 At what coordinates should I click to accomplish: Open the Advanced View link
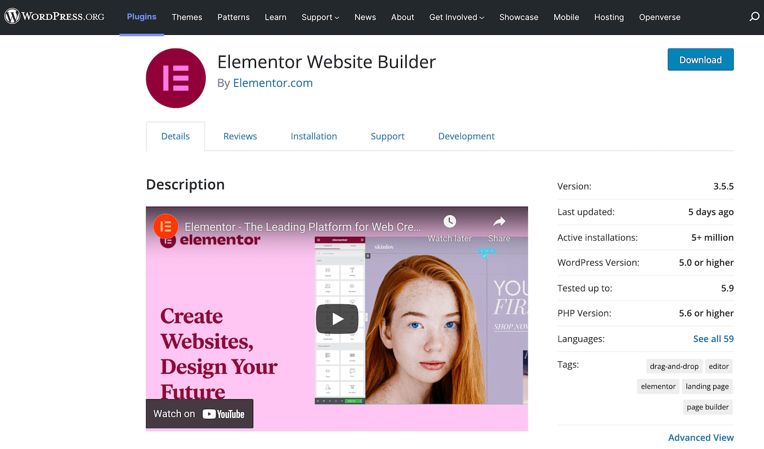pyautogui.click(x=701, y=438)
